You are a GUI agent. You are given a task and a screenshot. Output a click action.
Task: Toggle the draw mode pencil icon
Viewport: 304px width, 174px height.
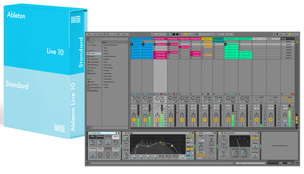pyautogui.click(x=274, y=34)
